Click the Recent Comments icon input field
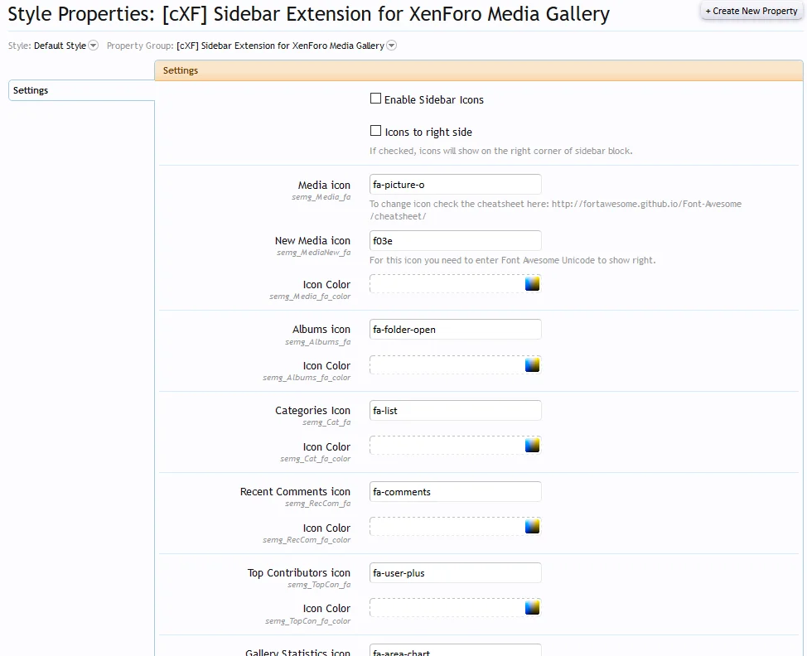 (x=455, y=492)
